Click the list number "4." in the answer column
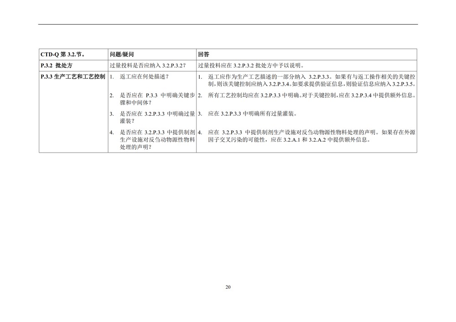 pyautogui.click(x=200, y=133)
